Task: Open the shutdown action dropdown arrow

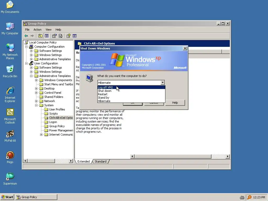Action: click(x=163, y=82)
